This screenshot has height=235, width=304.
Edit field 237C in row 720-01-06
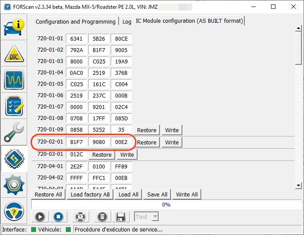(99, 95)
